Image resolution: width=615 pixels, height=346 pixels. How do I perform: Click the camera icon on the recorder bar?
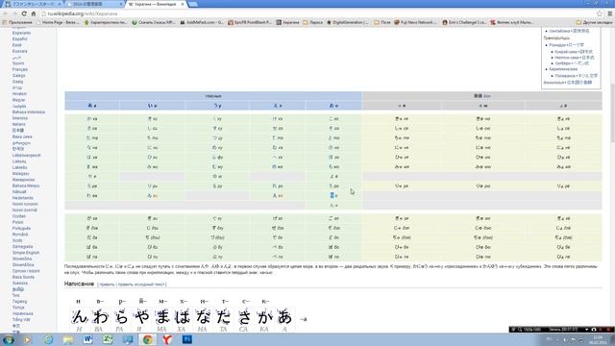[594, 330]
